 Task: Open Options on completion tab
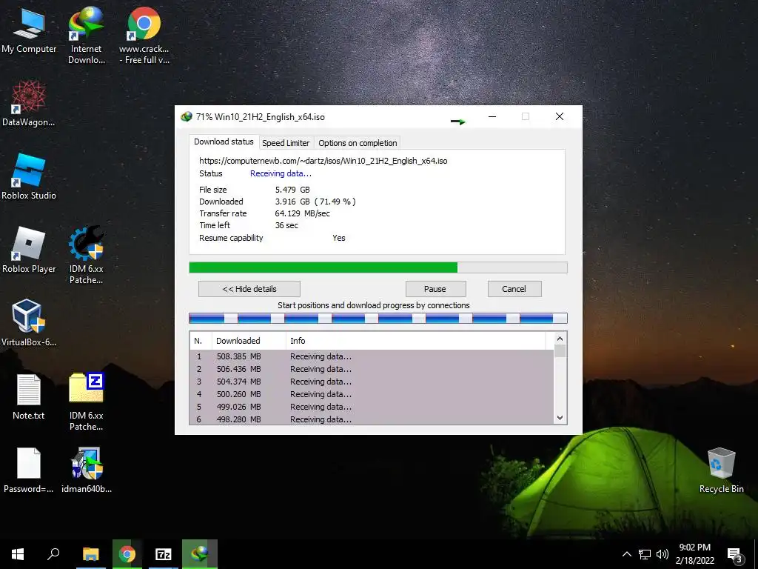(x=358, y=143)
